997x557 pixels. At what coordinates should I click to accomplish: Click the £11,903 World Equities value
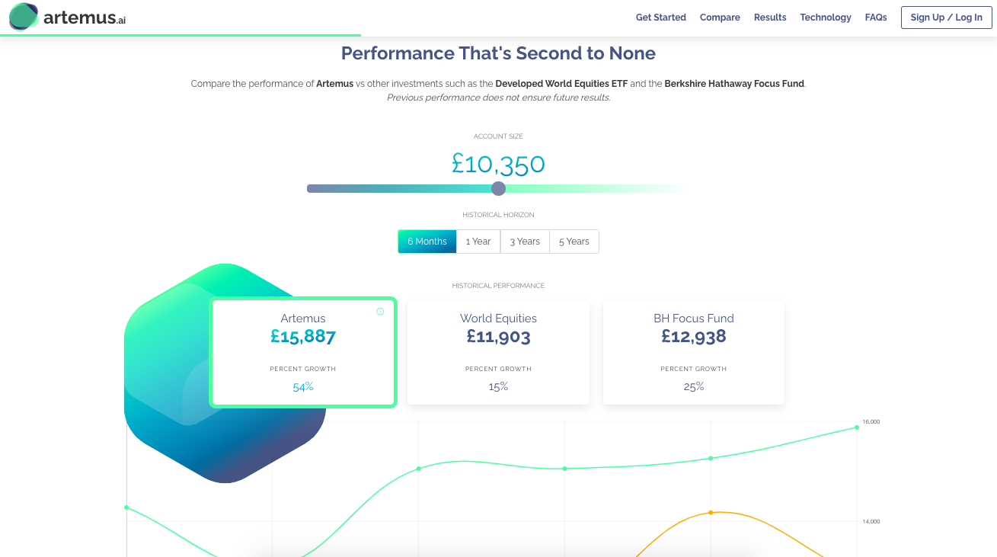[498, 336]
